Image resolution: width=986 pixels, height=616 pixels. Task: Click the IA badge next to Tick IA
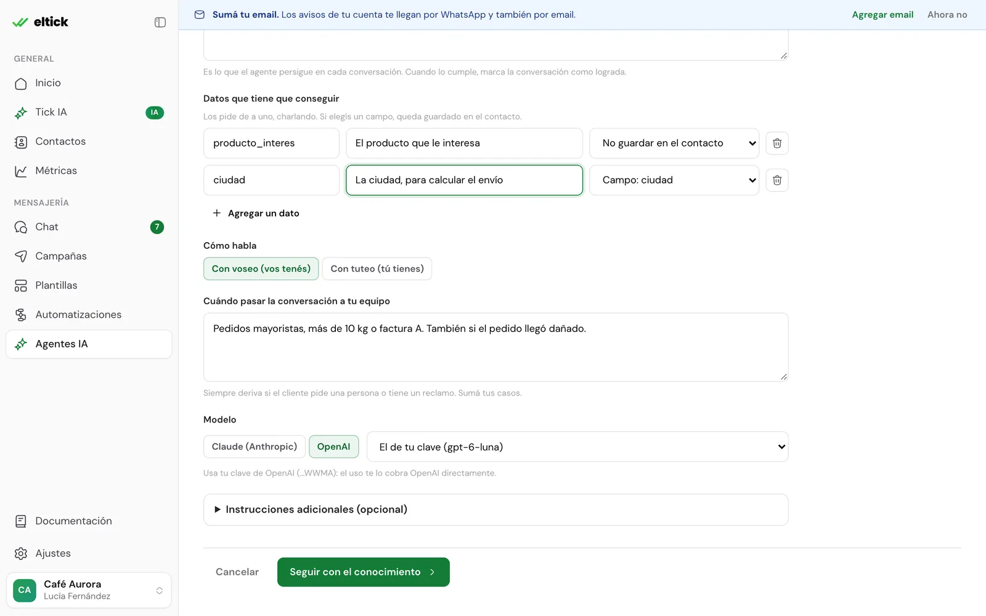point(155,113)
